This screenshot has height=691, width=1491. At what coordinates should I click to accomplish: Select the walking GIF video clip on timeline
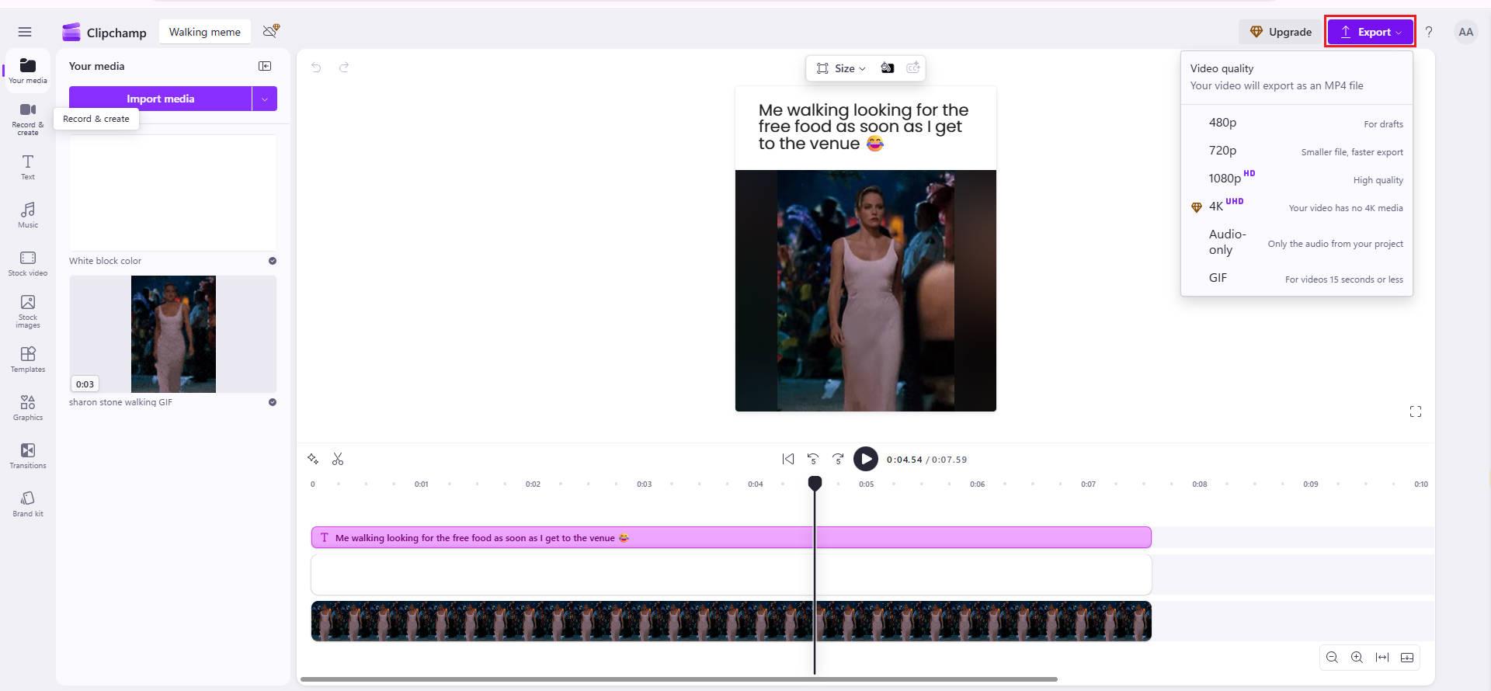pyautogui.click(x=731, y=621)
